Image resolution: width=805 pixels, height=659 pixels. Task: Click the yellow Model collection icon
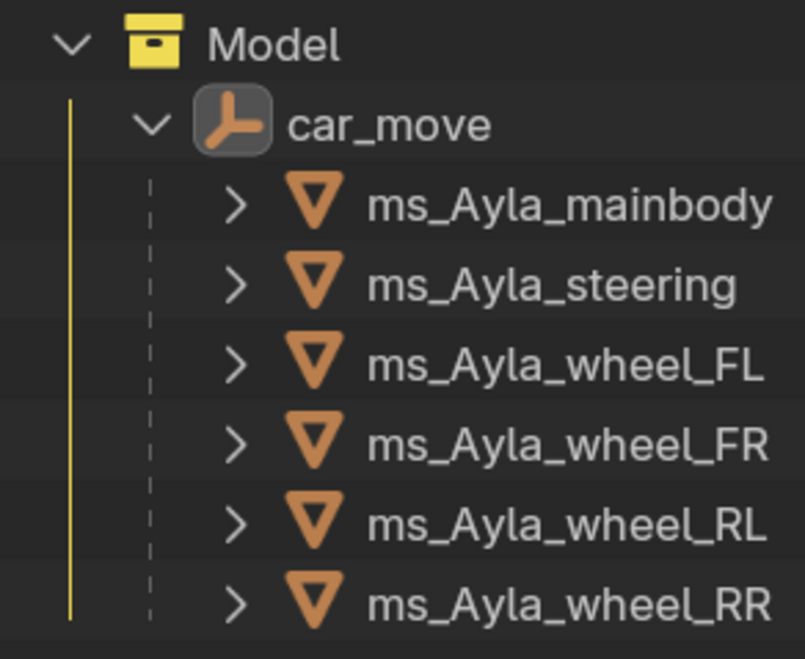click(154, 42)
